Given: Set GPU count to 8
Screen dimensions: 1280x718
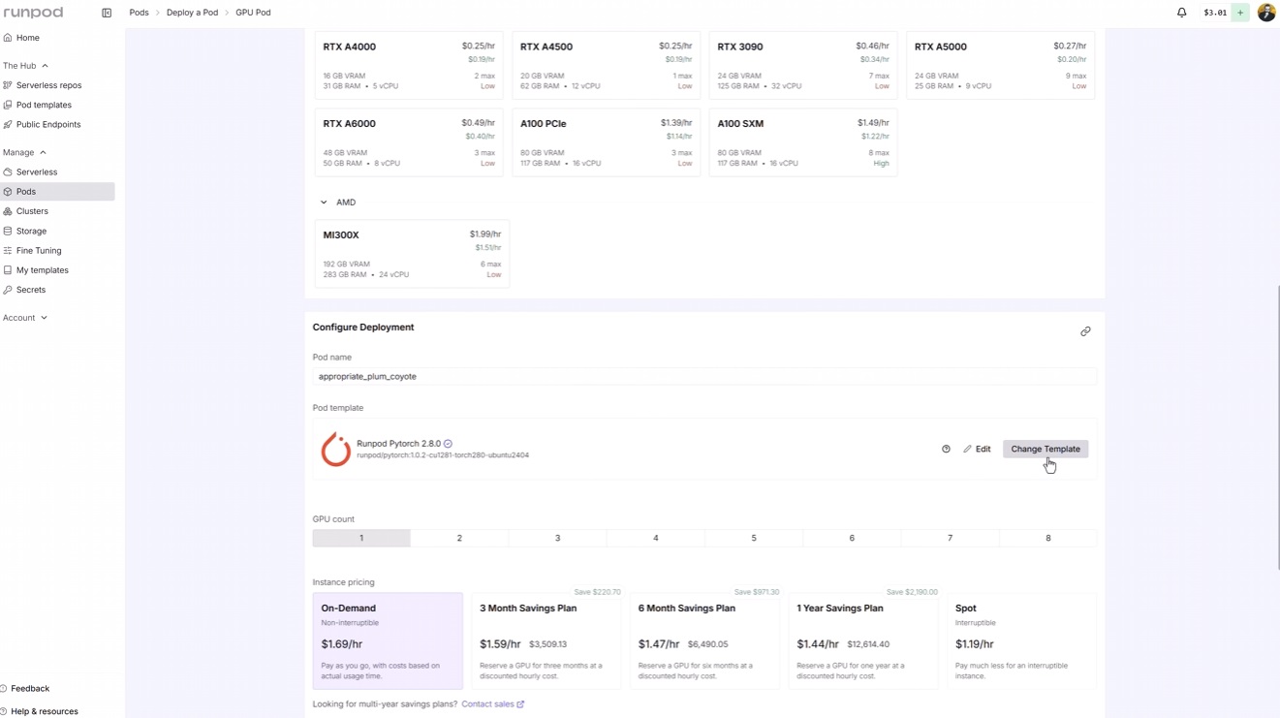Looking at the screenshot, I should [x=1047, y=538].
